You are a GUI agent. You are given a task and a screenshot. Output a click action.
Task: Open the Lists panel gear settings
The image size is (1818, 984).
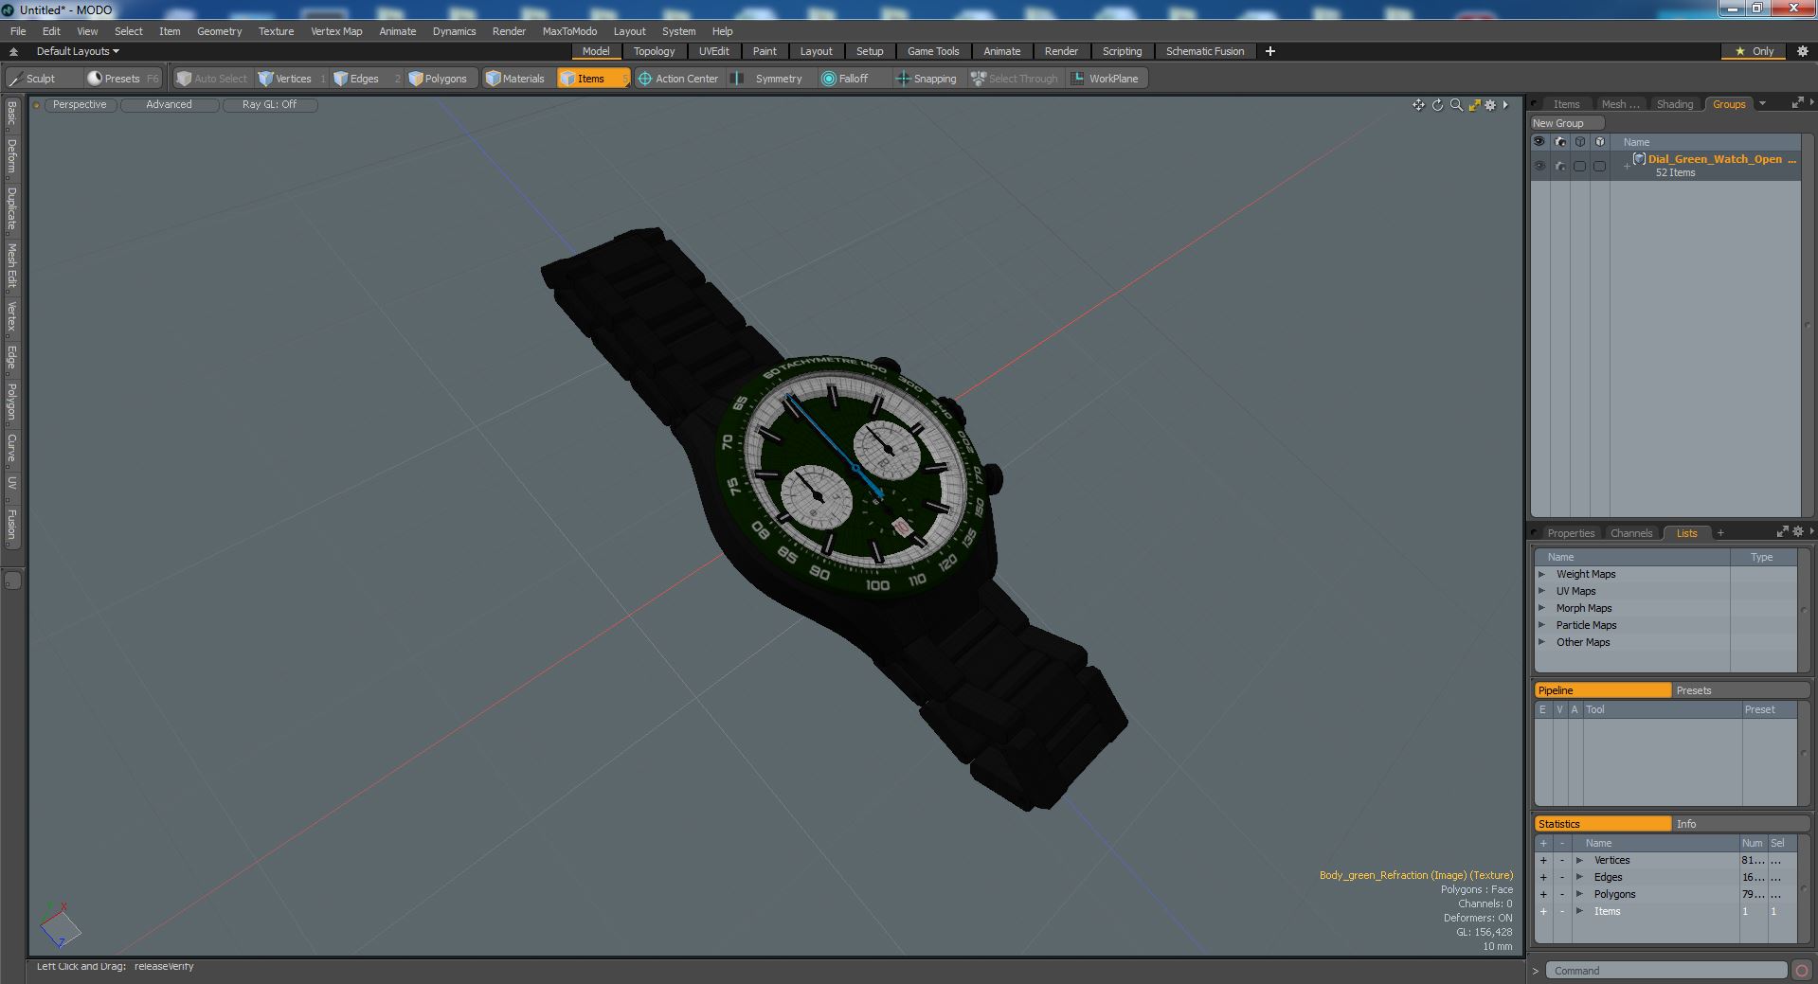pos(1797,532)
